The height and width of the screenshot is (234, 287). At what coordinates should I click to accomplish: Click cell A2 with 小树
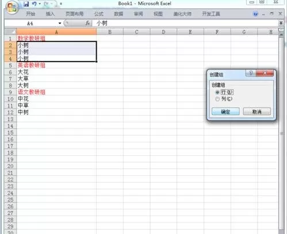pos(56,45)
